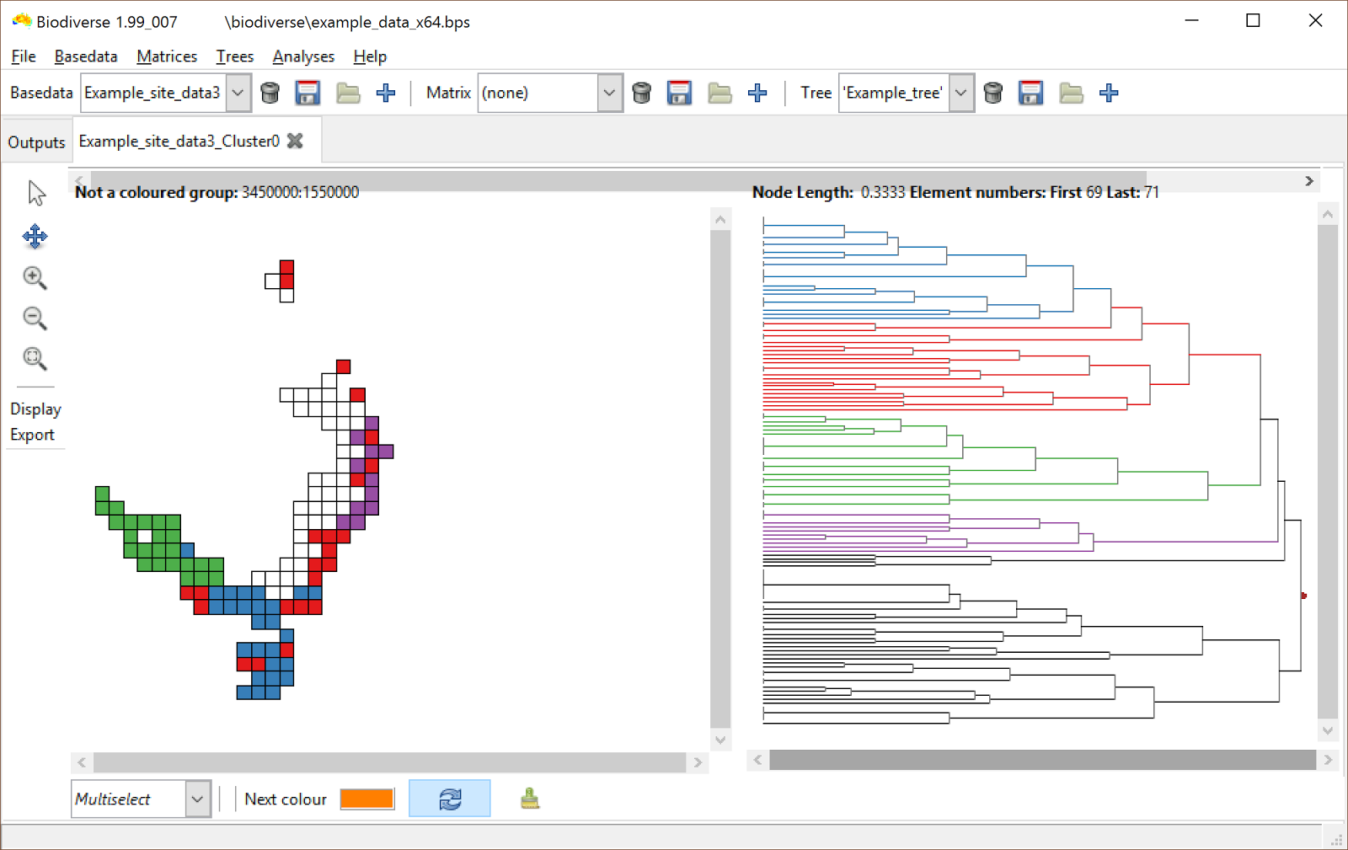Click the blue swap colours icon near Next colour
Image resolution: width=1348 pixels, height=850 pixels.
450,798
